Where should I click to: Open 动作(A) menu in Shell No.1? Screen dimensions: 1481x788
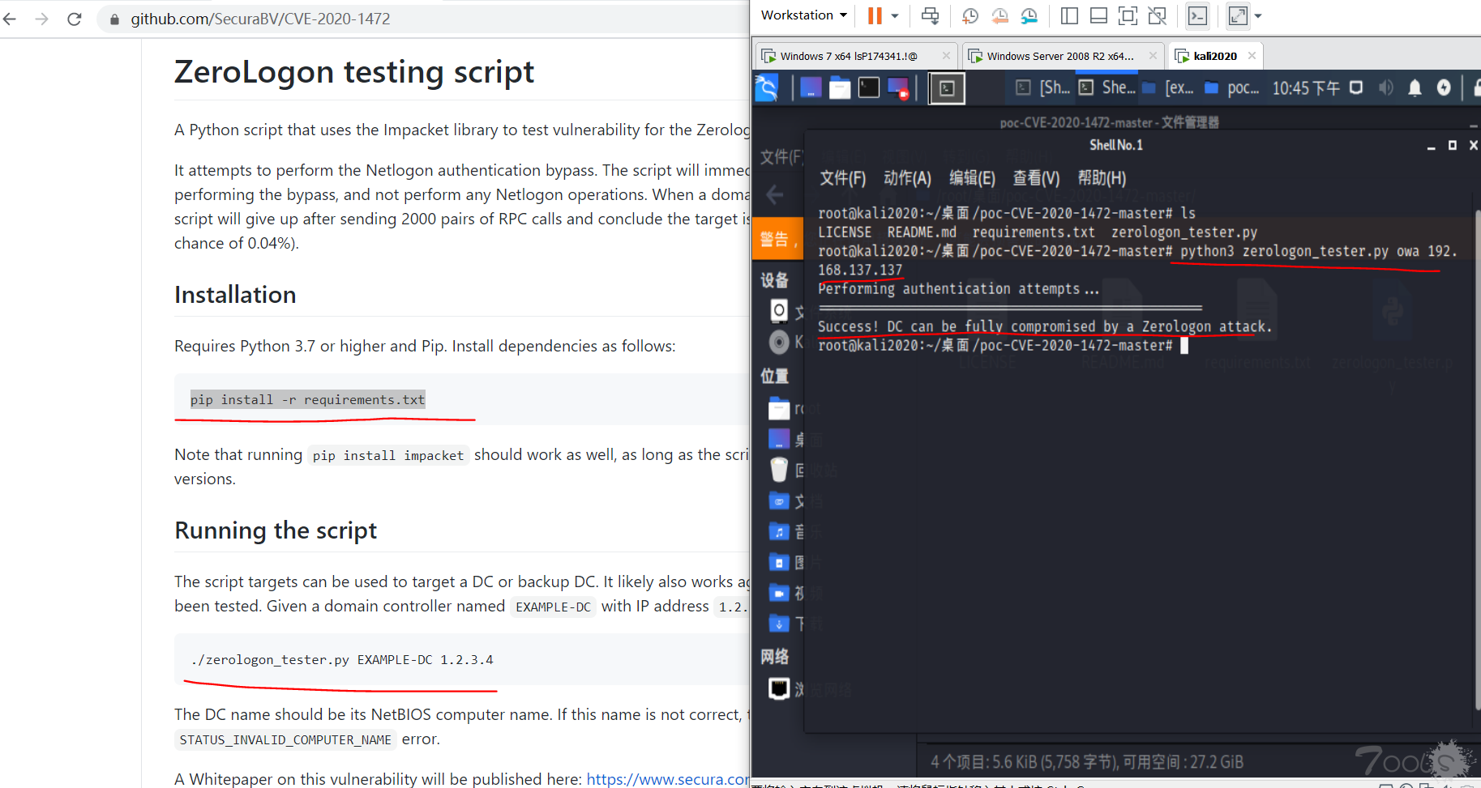click(x=907, y=178)
